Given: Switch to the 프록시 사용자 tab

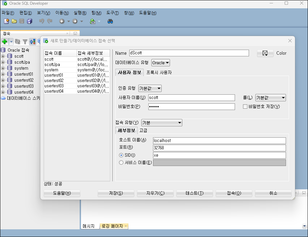Looking at the screenshot, I should 159,72.
